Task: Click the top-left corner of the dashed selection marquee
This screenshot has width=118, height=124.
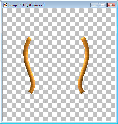Action: click(x=21, y=89)
